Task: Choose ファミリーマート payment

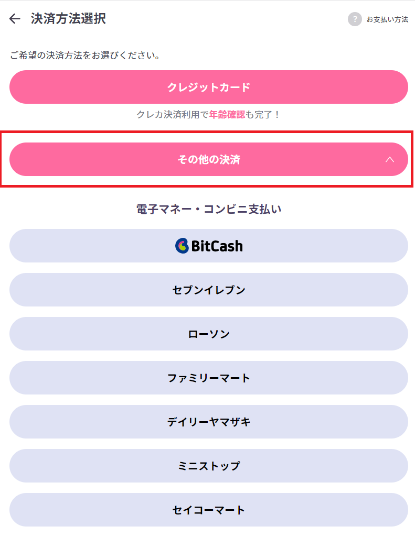Action: [x=208, y=378]
